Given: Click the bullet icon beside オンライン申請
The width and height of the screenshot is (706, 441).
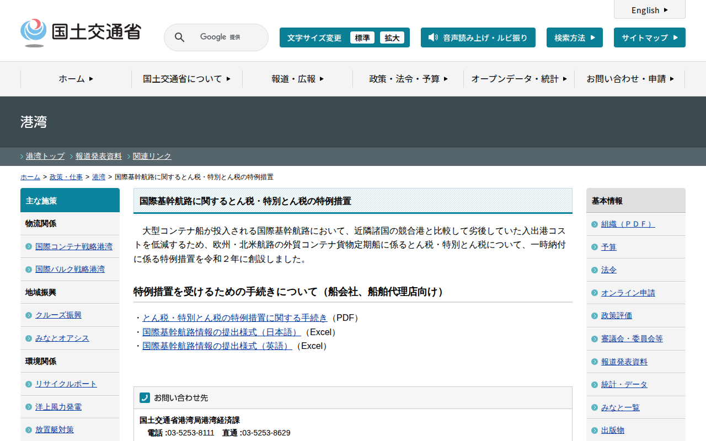Looking at the screenshot, I should coord(595,293).
